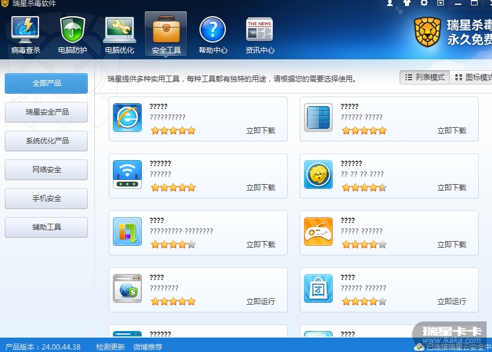492x352 pixels.
Task: Switch to 列表模式 list view
Action: click(x=425, y=77)
